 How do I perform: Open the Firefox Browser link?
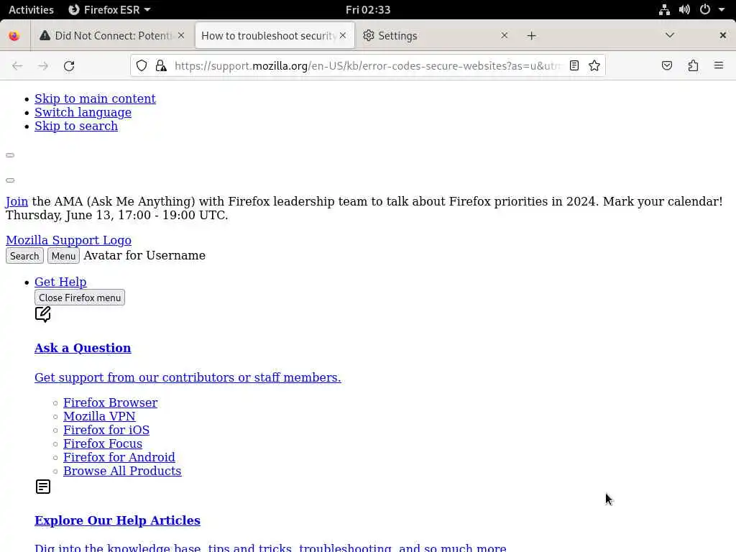pyautogui.click(x=110, y=402)
